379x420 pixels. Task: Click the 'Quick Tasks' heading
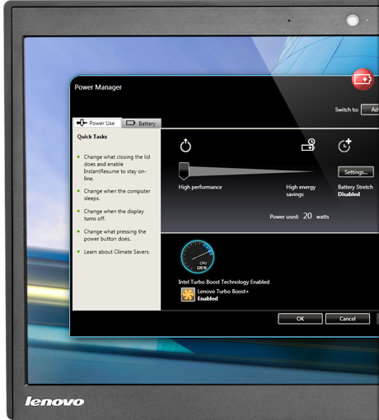[92, 137]
